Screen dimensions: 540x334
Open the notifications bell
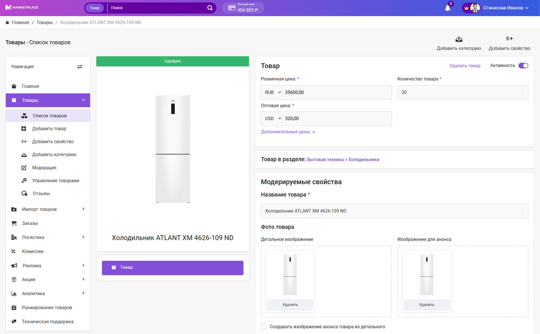pos(448,8)
